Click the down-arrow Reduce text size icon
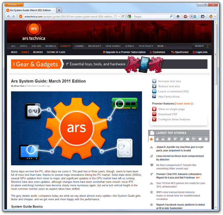The width and height of the screenshot is (223, 215). (x=154, y=86)
